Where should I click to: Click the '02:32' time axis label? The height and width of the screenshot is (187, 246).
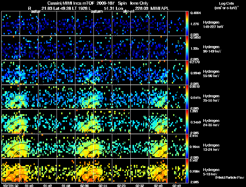(x=140, y=185)
